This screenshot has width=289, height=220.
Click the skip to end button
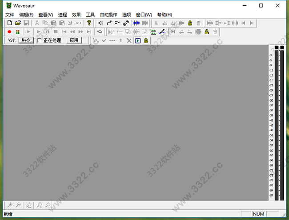89,32
